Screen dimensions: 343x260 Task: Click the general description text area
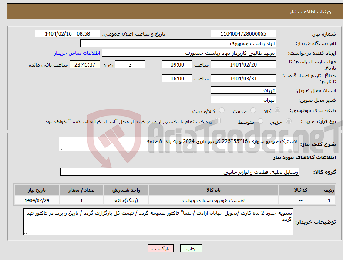[178, 144]
